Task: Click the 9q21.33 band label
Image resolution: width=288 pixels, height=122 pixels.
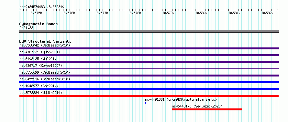Action: pyautogui.click(x=26, y=28)
